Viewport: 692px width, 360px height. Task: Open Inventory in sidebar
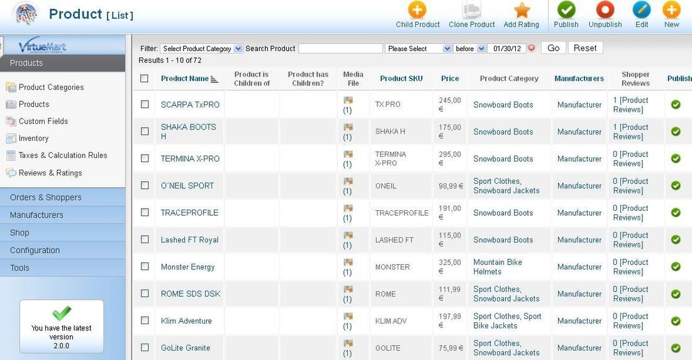click(33, 138)
